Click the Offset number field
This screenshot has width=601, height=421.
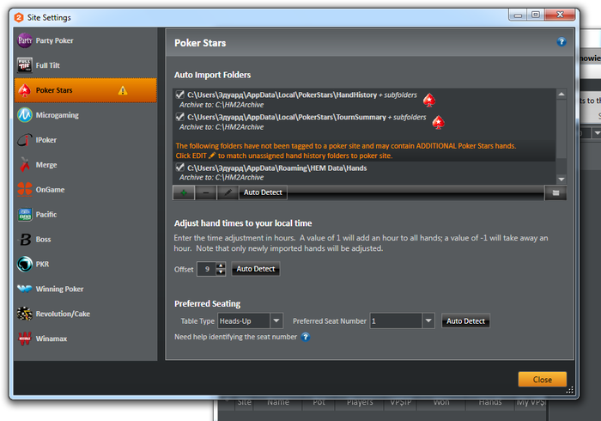[x=207, y=269]
